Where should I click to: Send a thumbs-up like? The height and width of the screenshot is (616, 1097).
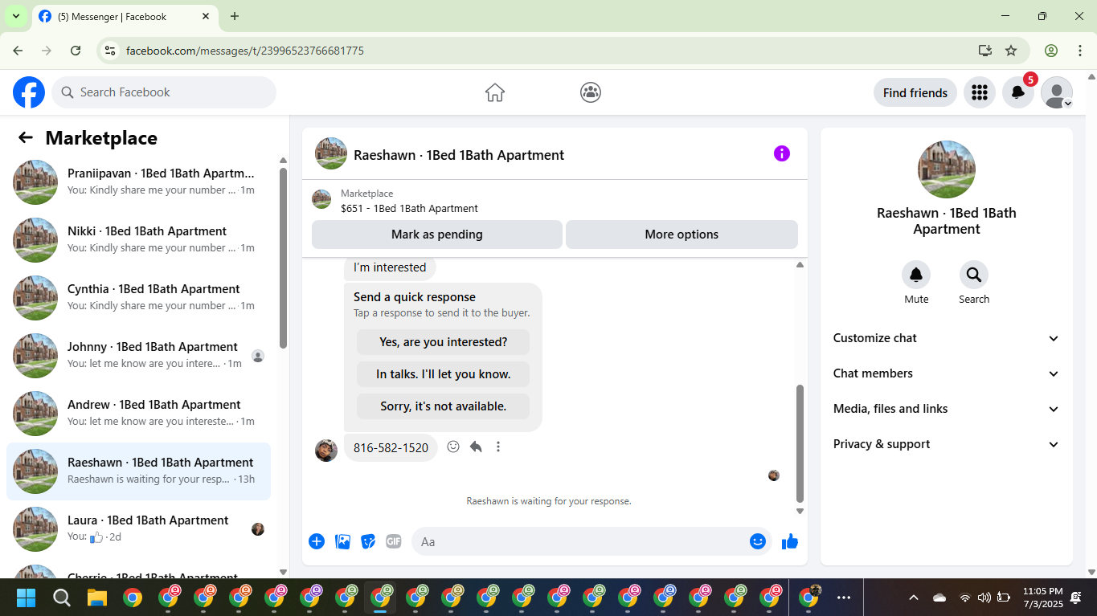790,541
